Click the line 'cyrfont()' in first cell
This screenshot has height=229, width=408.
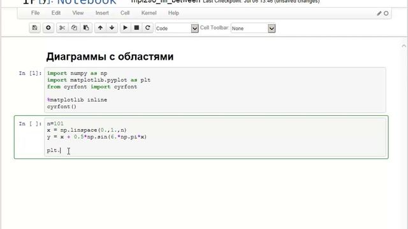[62, 106]
